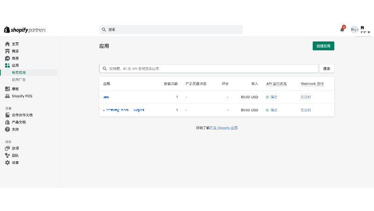
Task: Select 所有应用 in the sidebar submenu
Action: tap(19, 73)
